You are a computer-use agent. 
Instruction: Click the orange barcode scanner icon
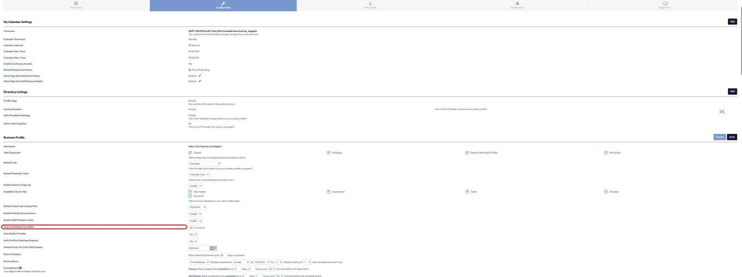(x=722, y=112)
